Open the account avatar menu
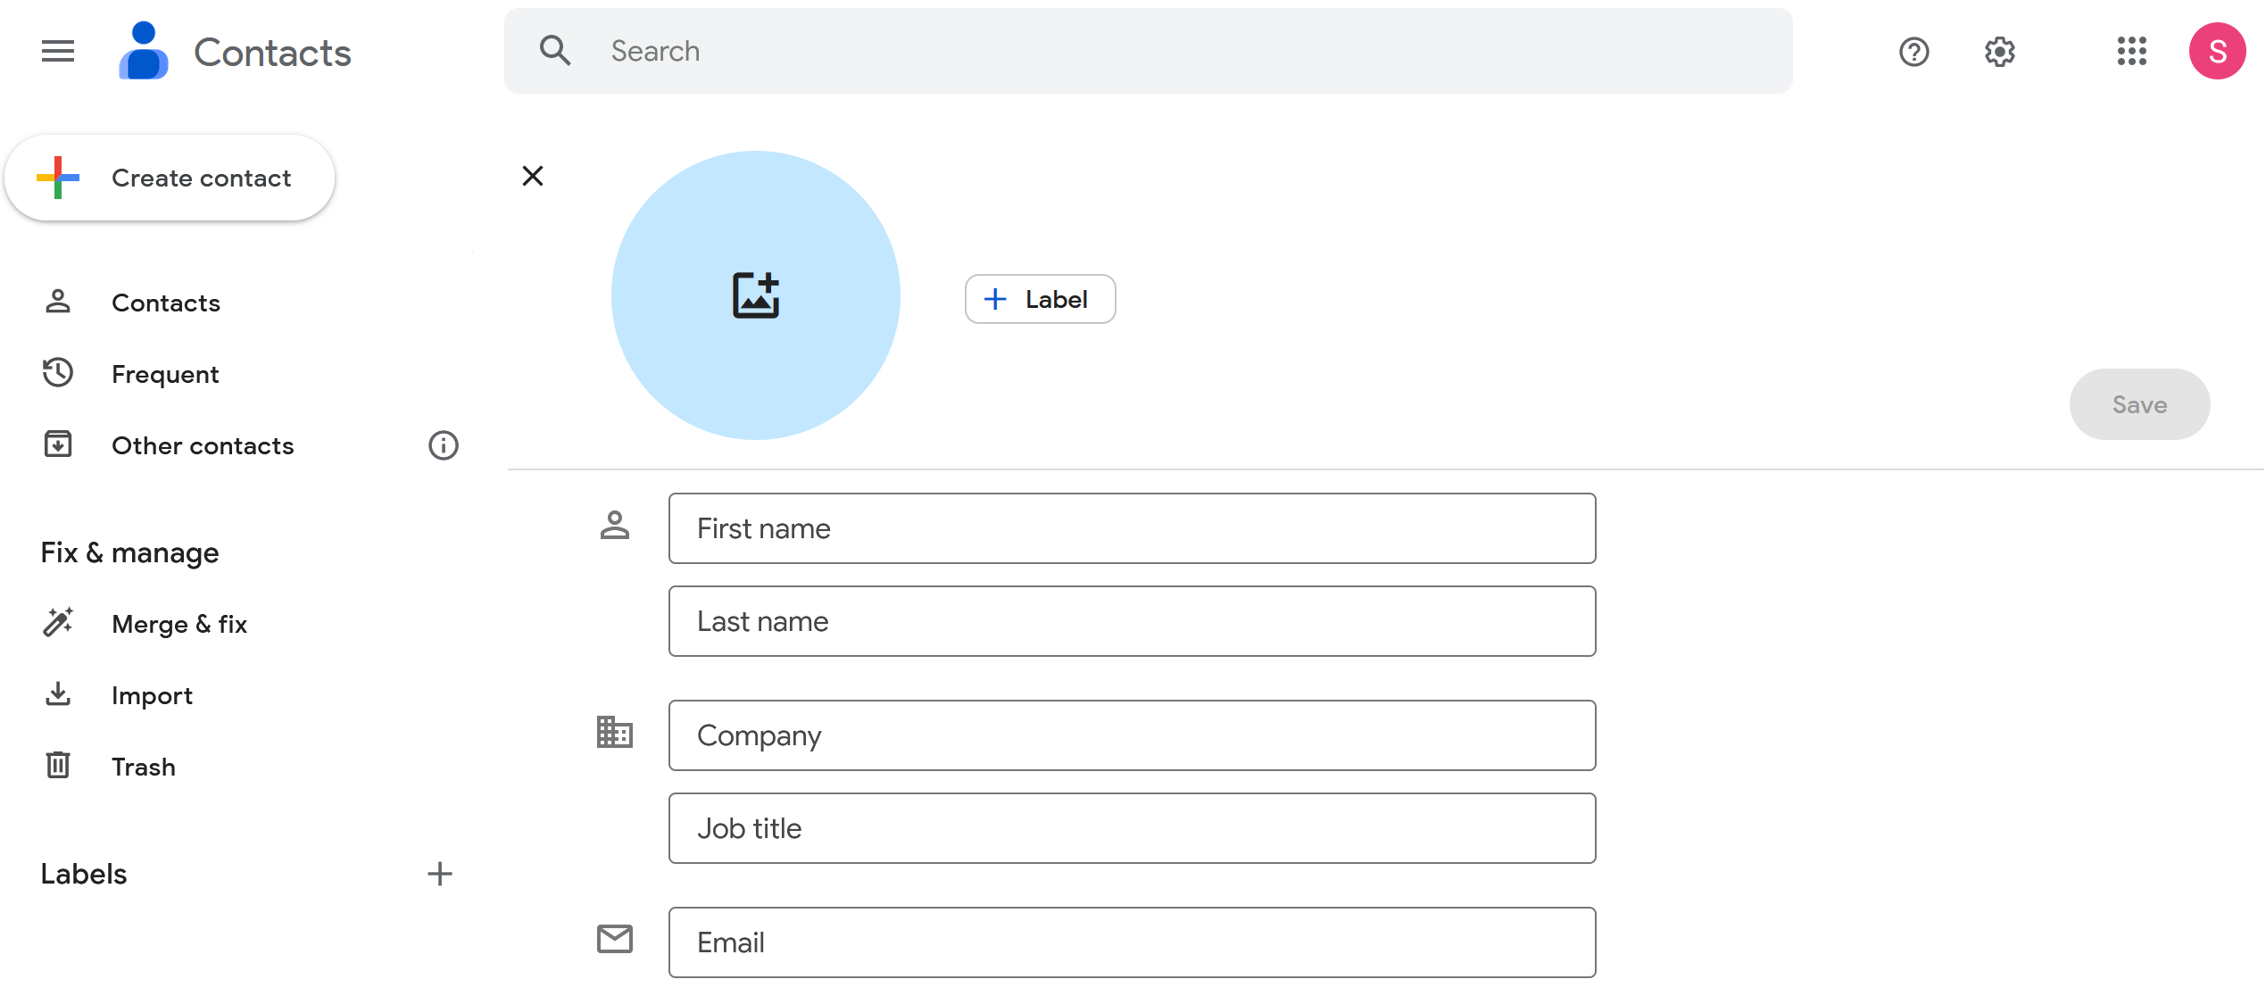The width and height of the screenshot is (2266, 996). tap(2218, 51)
